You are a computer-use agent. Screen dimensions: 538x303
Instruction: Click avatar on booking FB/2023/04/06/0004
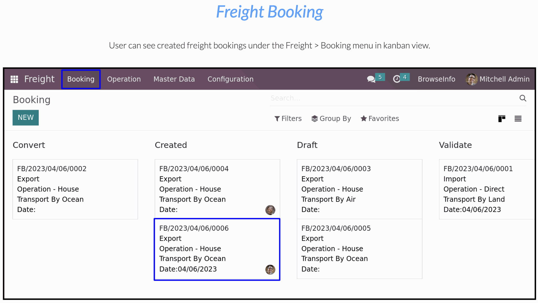coord(270,210)
